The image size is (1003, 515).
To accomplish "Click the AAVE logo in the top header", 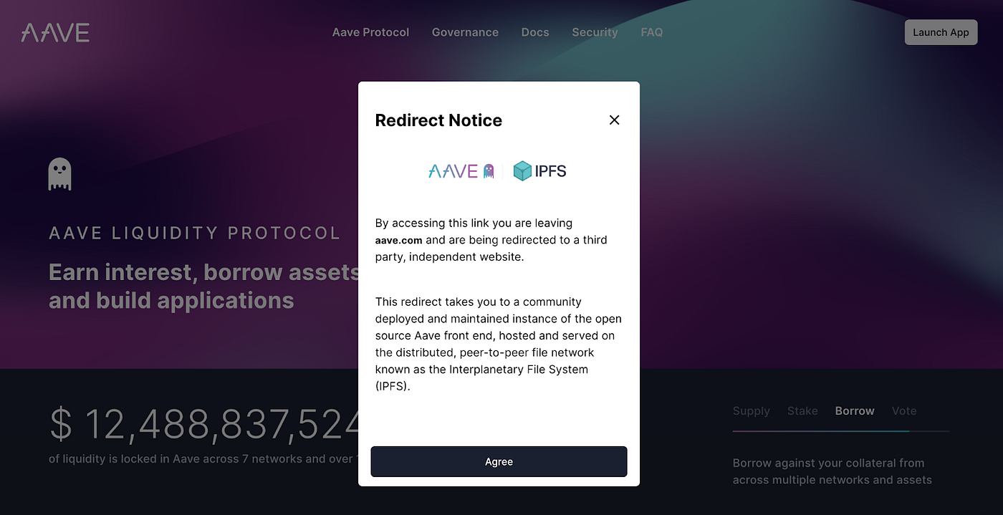I will (55, 32).
